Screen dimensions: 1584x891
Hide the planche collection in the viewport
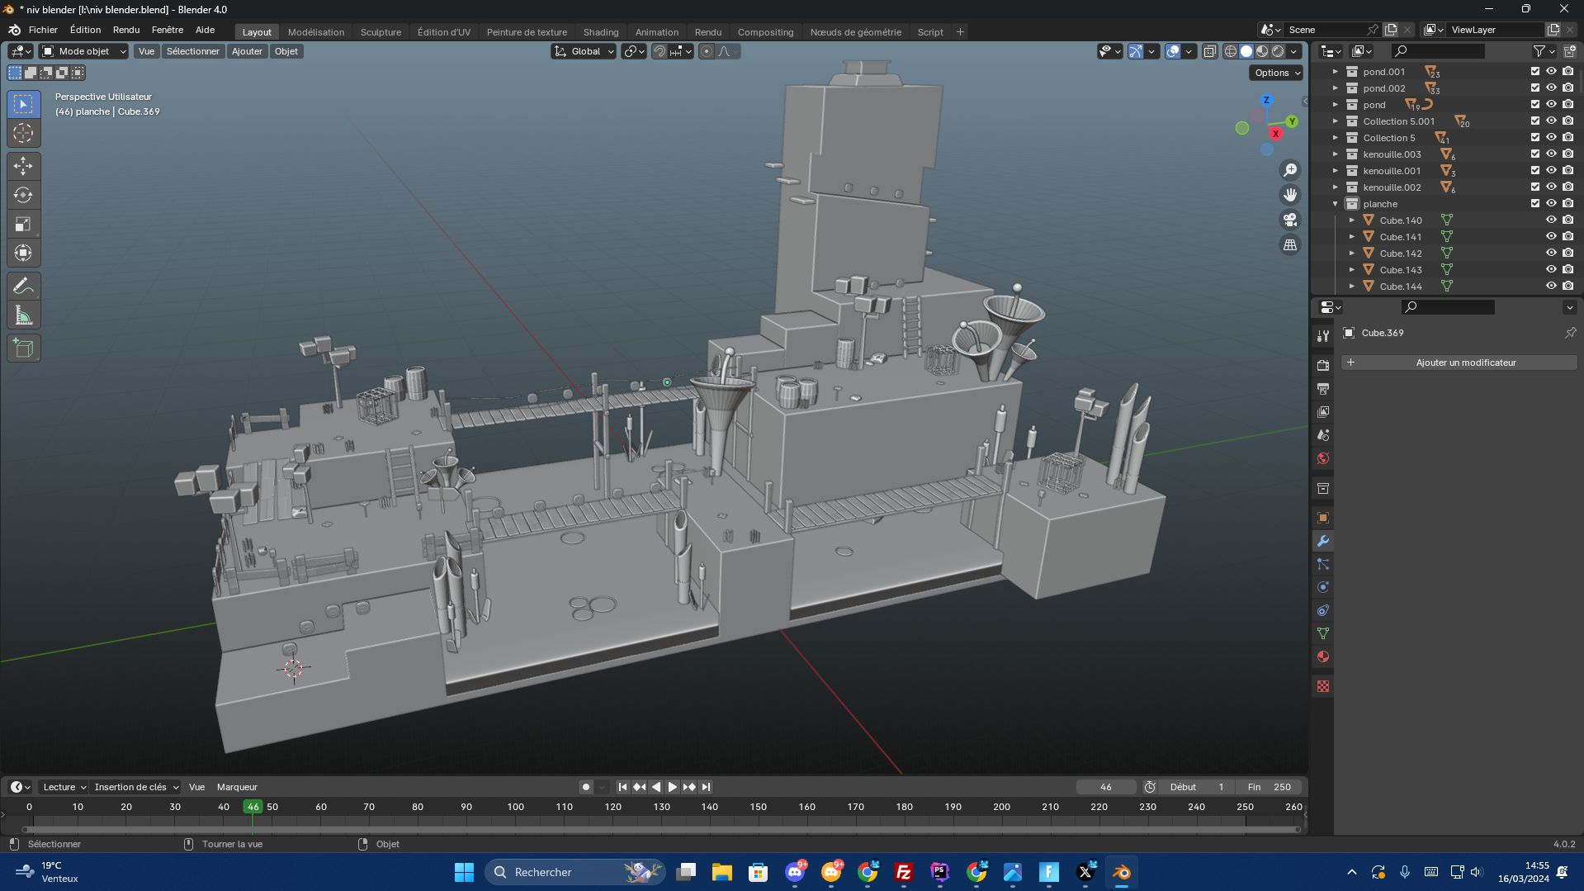tap(1551, 203)
